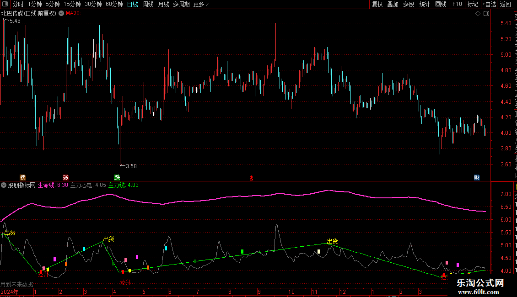Click the 标记 mark button
Viewport: 517px width, 297px height.
tap(473, 4)
